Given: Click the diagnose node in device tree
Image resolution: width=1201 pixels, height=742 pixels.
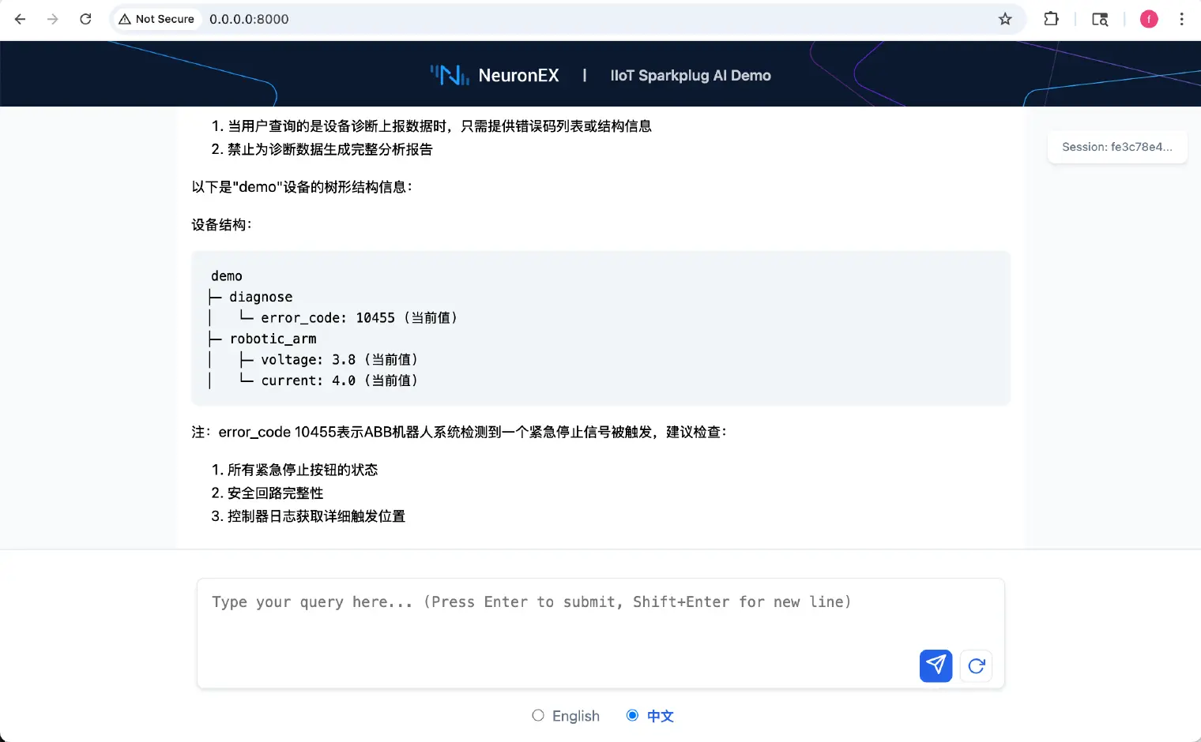Looking at the screenshot, I should click(261, 297).
